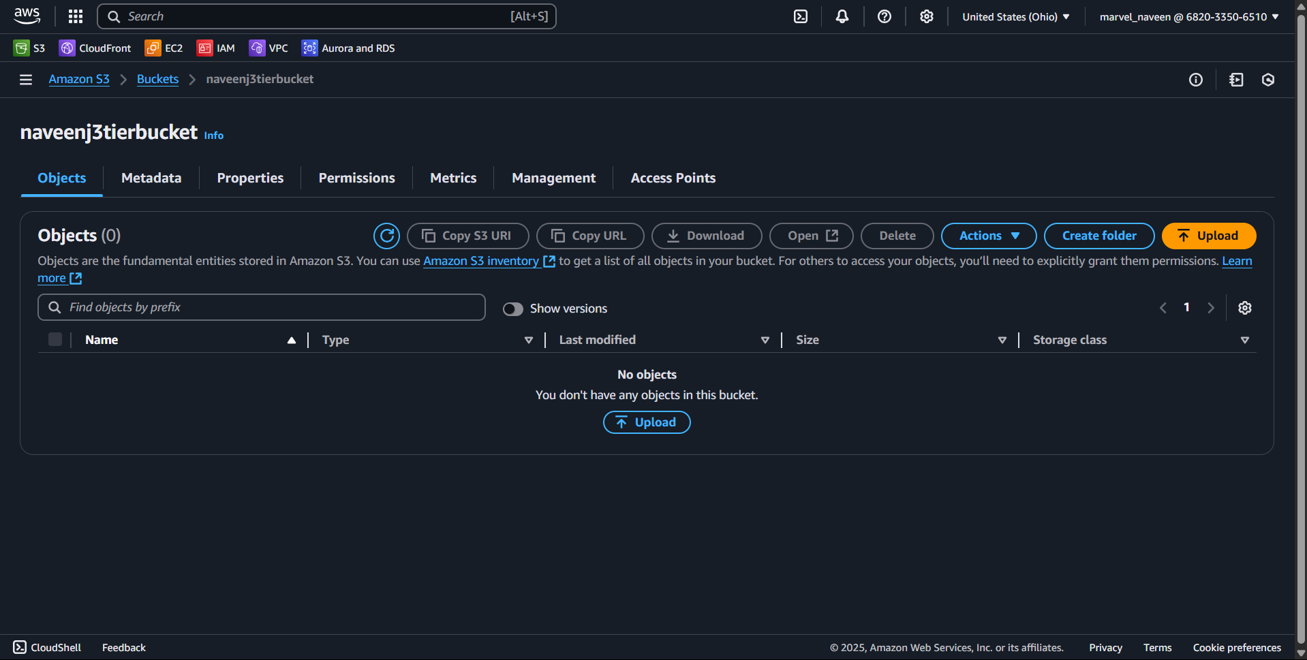
Task: Click the Name column header
Action: (102, 340)
